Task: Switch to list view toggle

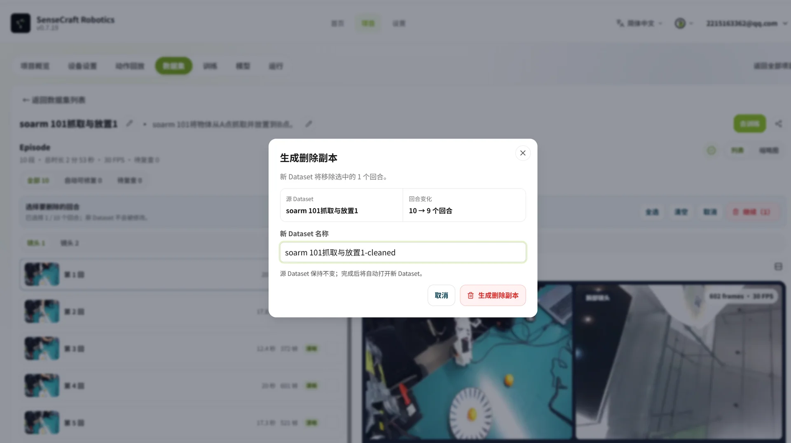Action: pos(737,151)
